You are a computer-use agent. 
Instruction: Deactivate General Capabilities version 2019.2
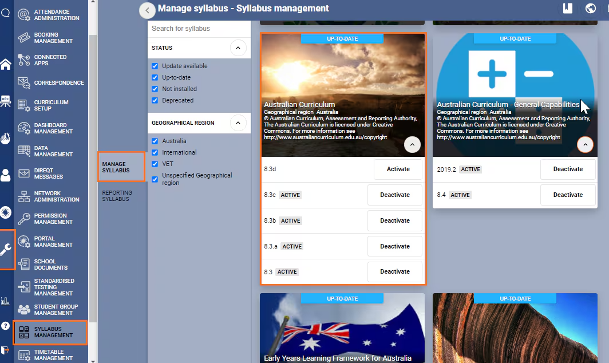(568, 169)
